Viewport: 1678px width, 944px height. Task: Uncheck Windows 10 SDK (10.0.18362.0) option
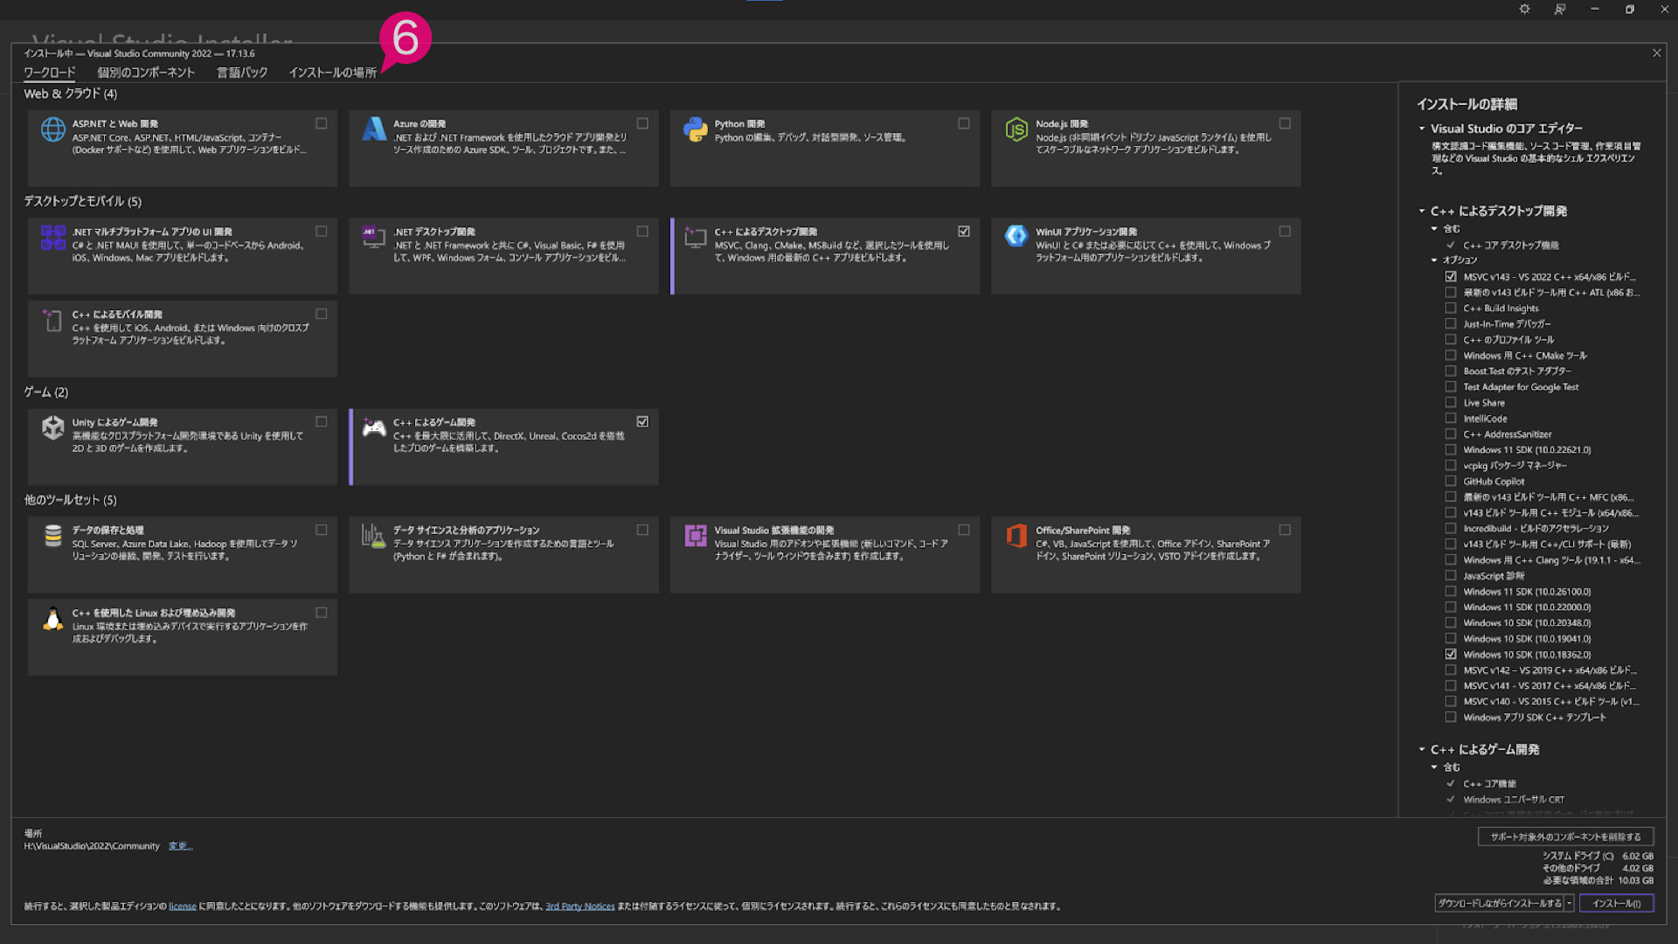click(1451, 655)
